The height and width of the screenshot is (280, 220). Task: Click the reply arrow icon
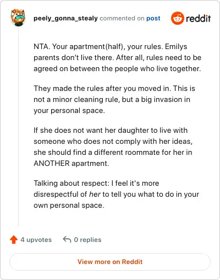point(67,240)
